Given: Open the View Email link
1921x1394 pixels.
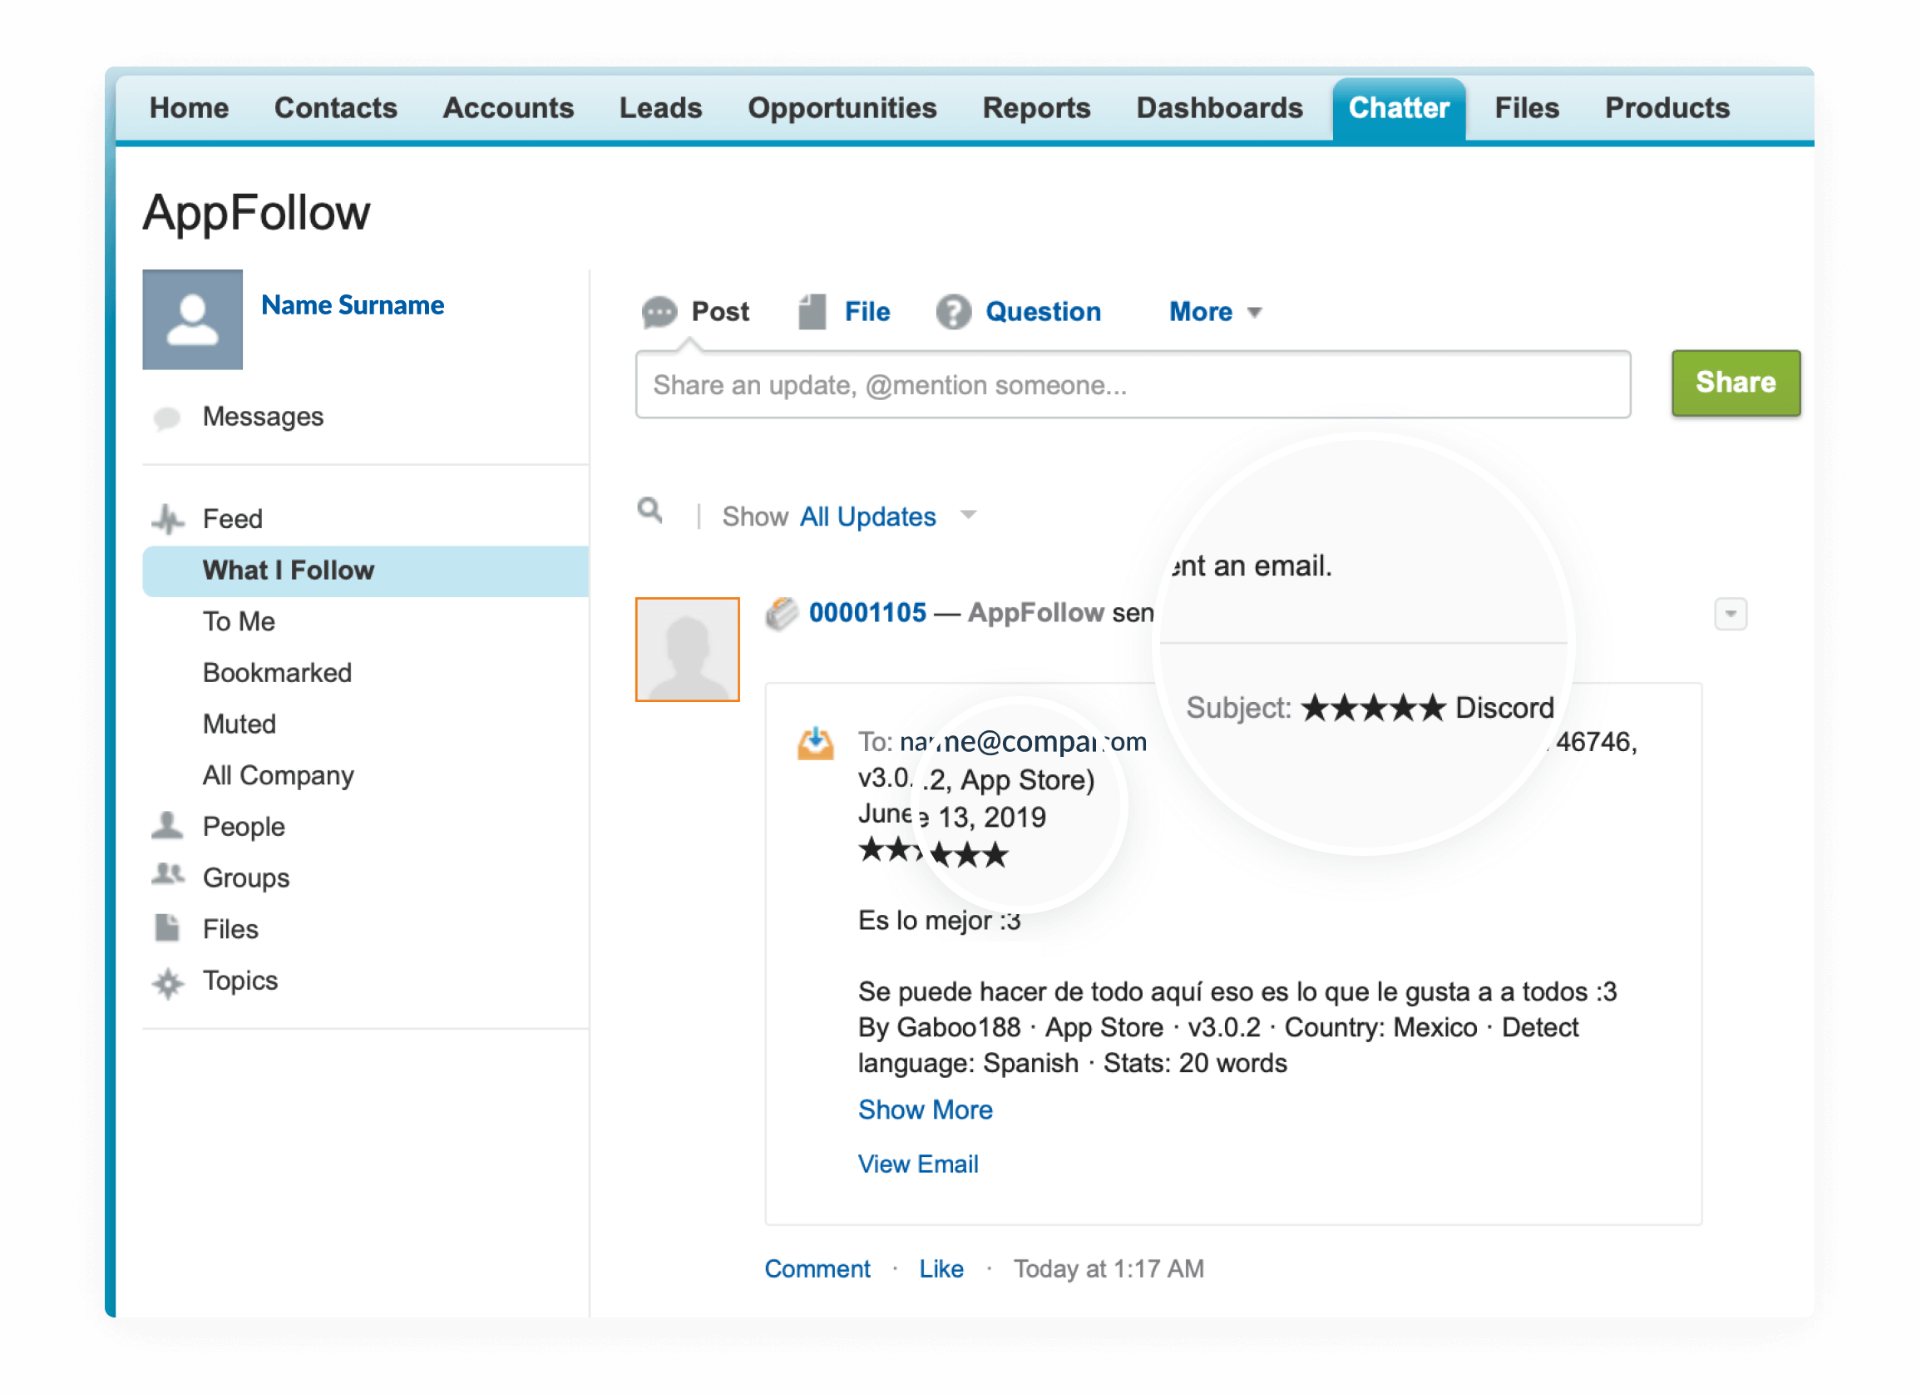Looking at the screenshot, I should [x=918, y=1164].
